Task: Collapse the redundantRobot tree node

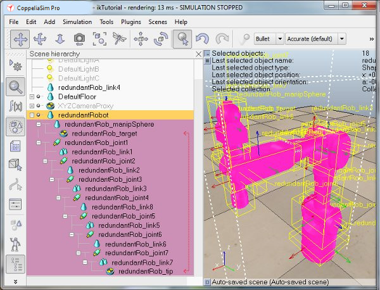Action: (x=32, y=115)
